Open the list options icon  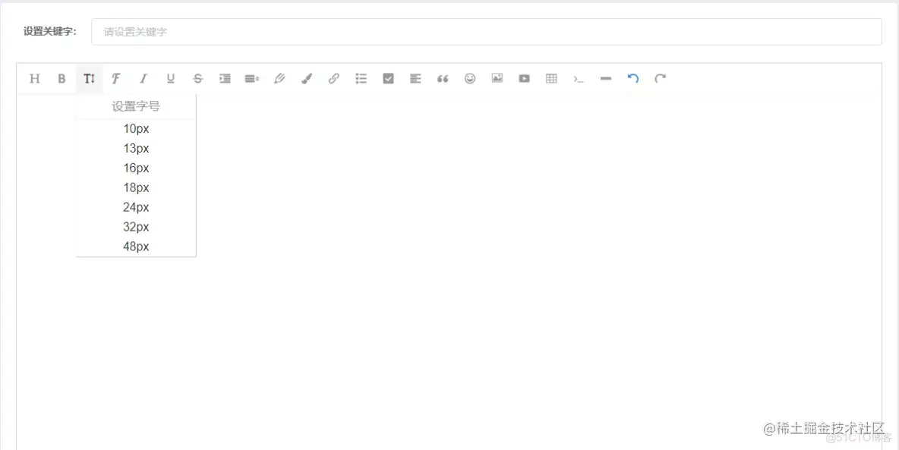click(x=361, y=78)
